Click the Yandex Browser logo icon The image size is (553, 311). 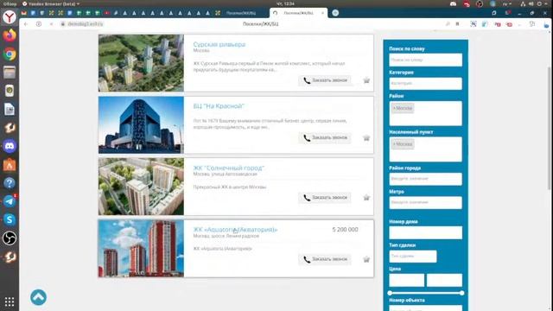[x=10, y=17]
